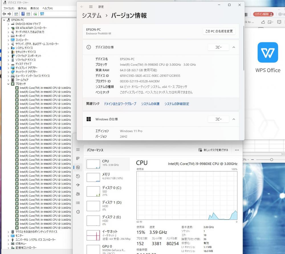Open the Settings window hamburger navigation menu

[91, 7]
